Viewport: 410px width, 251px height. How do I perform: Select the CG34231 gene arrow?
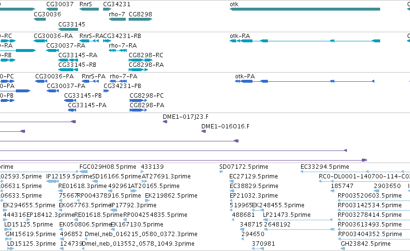(x=107, y=9)
